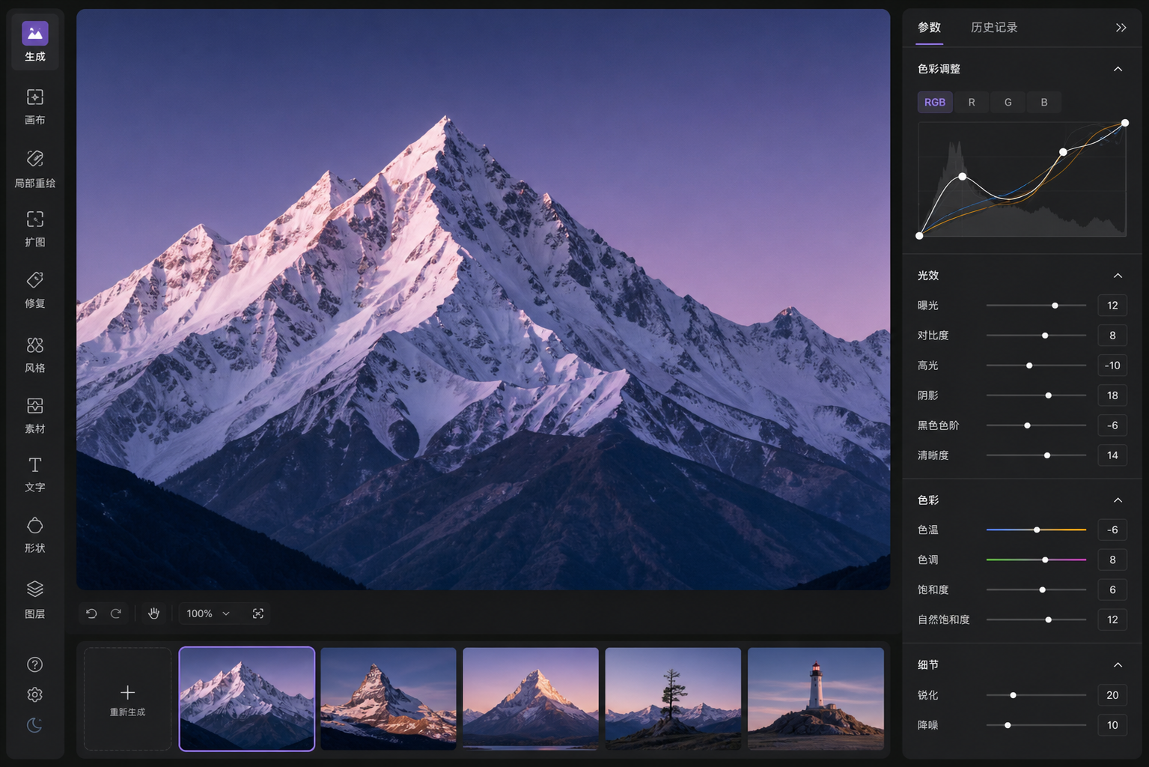Viewport: 1149px width, 767px height.
Task: Select the 生成 (Generate) tool
Action: click(35, 42)
